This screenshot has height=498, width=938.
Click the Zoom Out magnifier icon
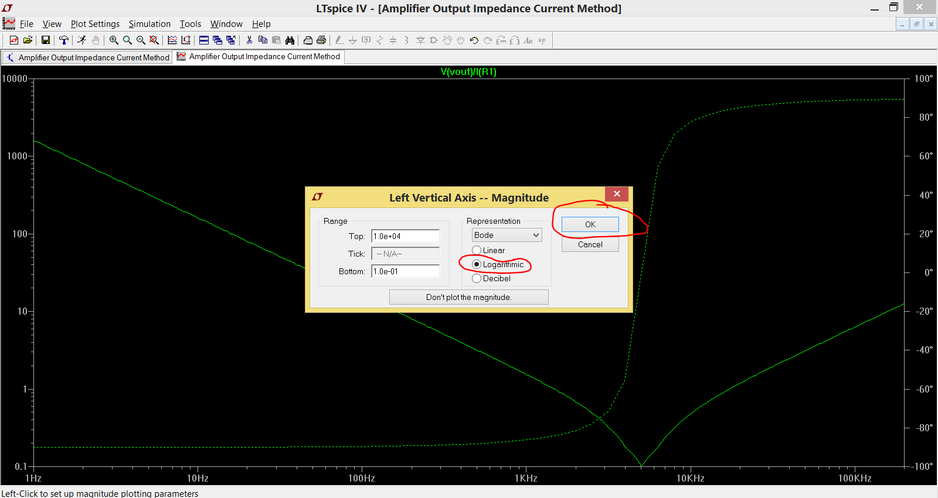141,40
